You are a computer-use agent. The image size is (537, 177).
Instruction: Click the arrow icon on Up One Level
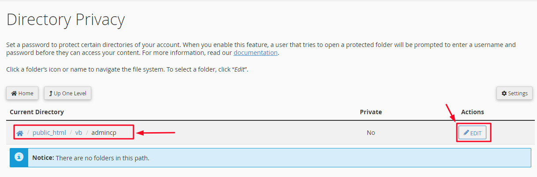coord(51,93)
